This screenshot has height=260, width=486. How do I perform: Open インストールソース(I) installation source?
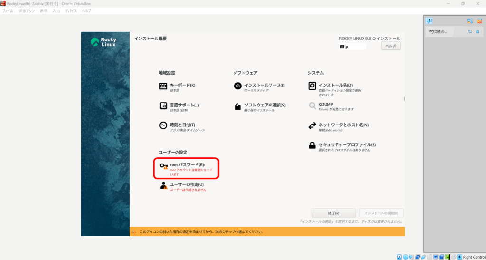click(x=259, y=87)
